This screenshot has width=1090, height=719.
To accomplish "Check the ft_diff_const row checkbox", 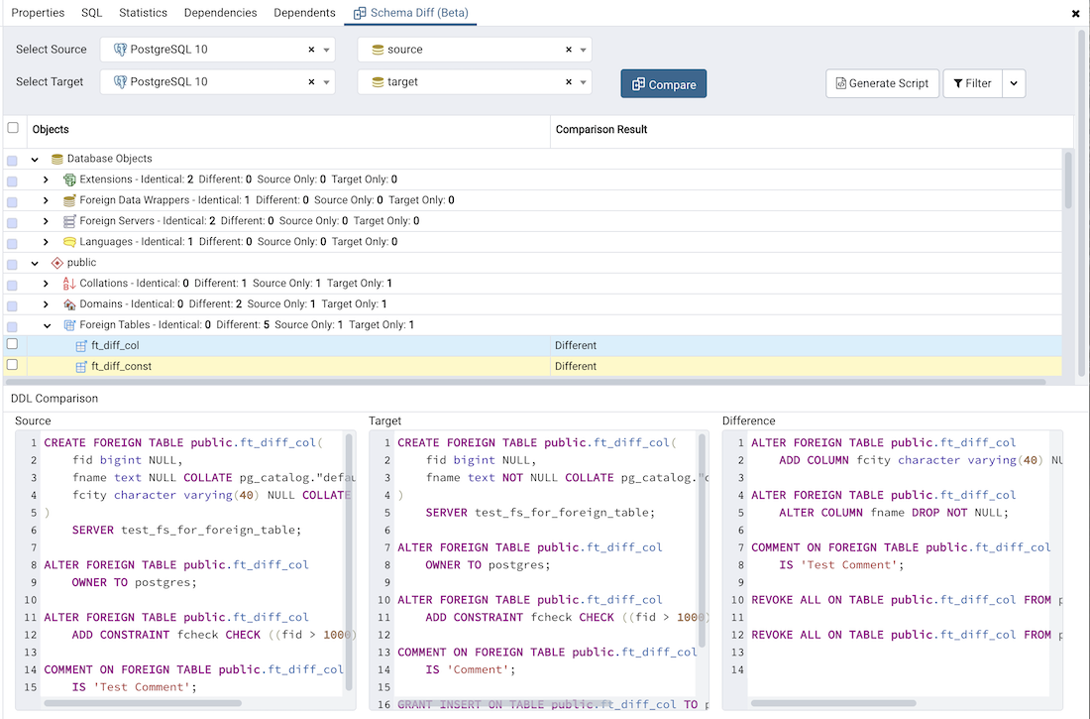I will tap(13, 365).
